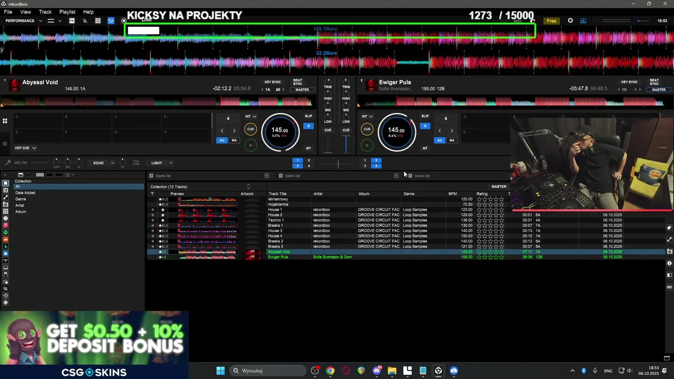The width and height of the screenshot is (674, 379).
Task: Open the TIDAL icon in the sidebar
Action: 6,261
